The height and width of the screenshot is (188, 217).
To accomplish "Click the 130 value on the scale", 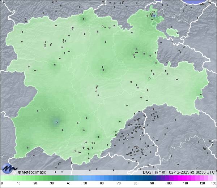I will (213, 183).
